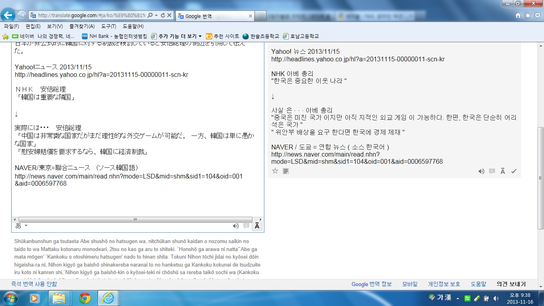
Task: Open the 즐겨찾기(A) menu
Action: pos(82,26)
